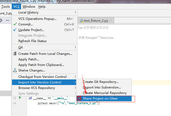Viewport: 171px width, 116px height.
Task: Choose Apply Patch...
Action: pos(44,59)
